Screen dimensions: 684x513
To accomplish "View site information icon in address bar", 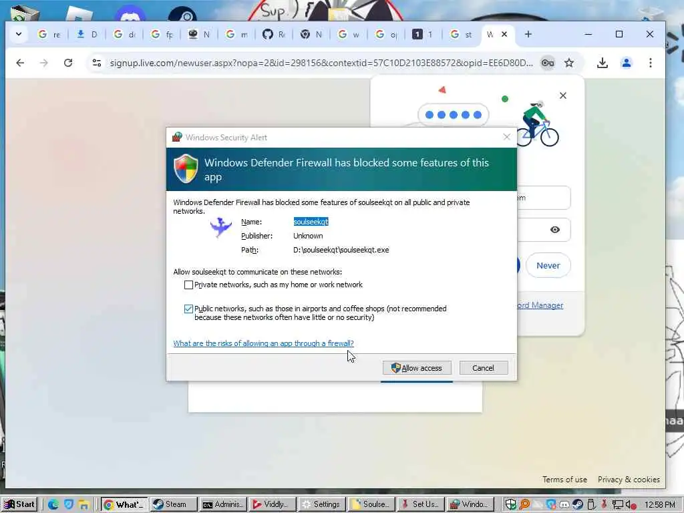I will coord(97,63).
